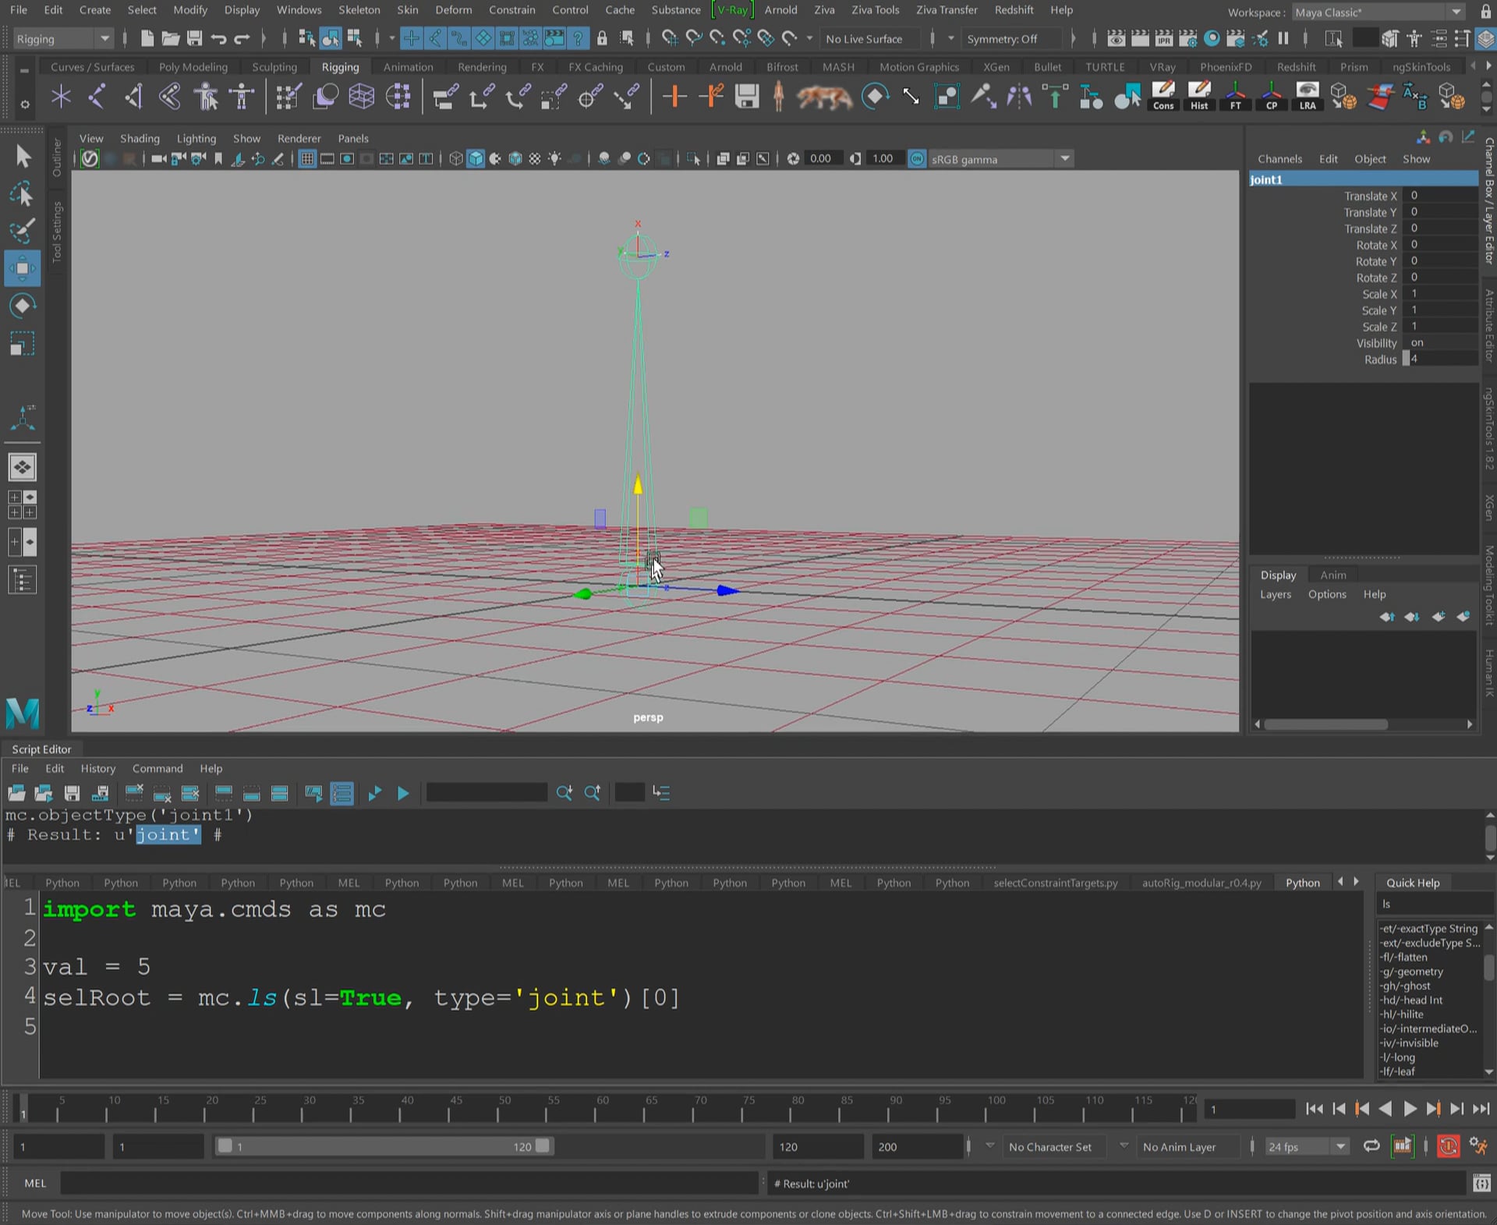Activate the Rotate tool in the toolbox
The image size is (1497, 1225).
click(23, 306)
